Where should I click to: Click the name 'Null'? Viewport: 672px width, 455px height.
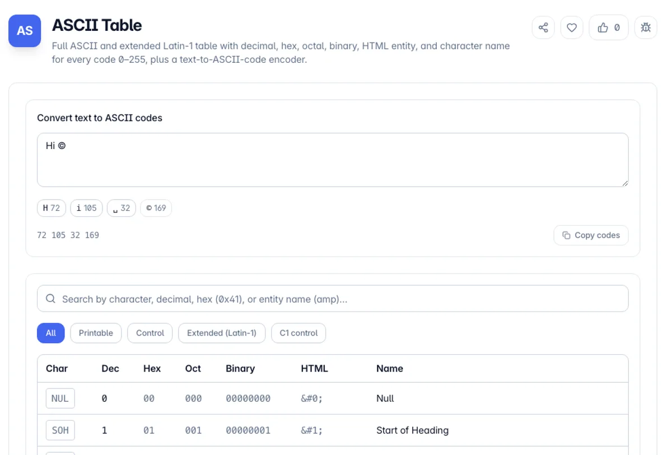[x=385, y=398]
